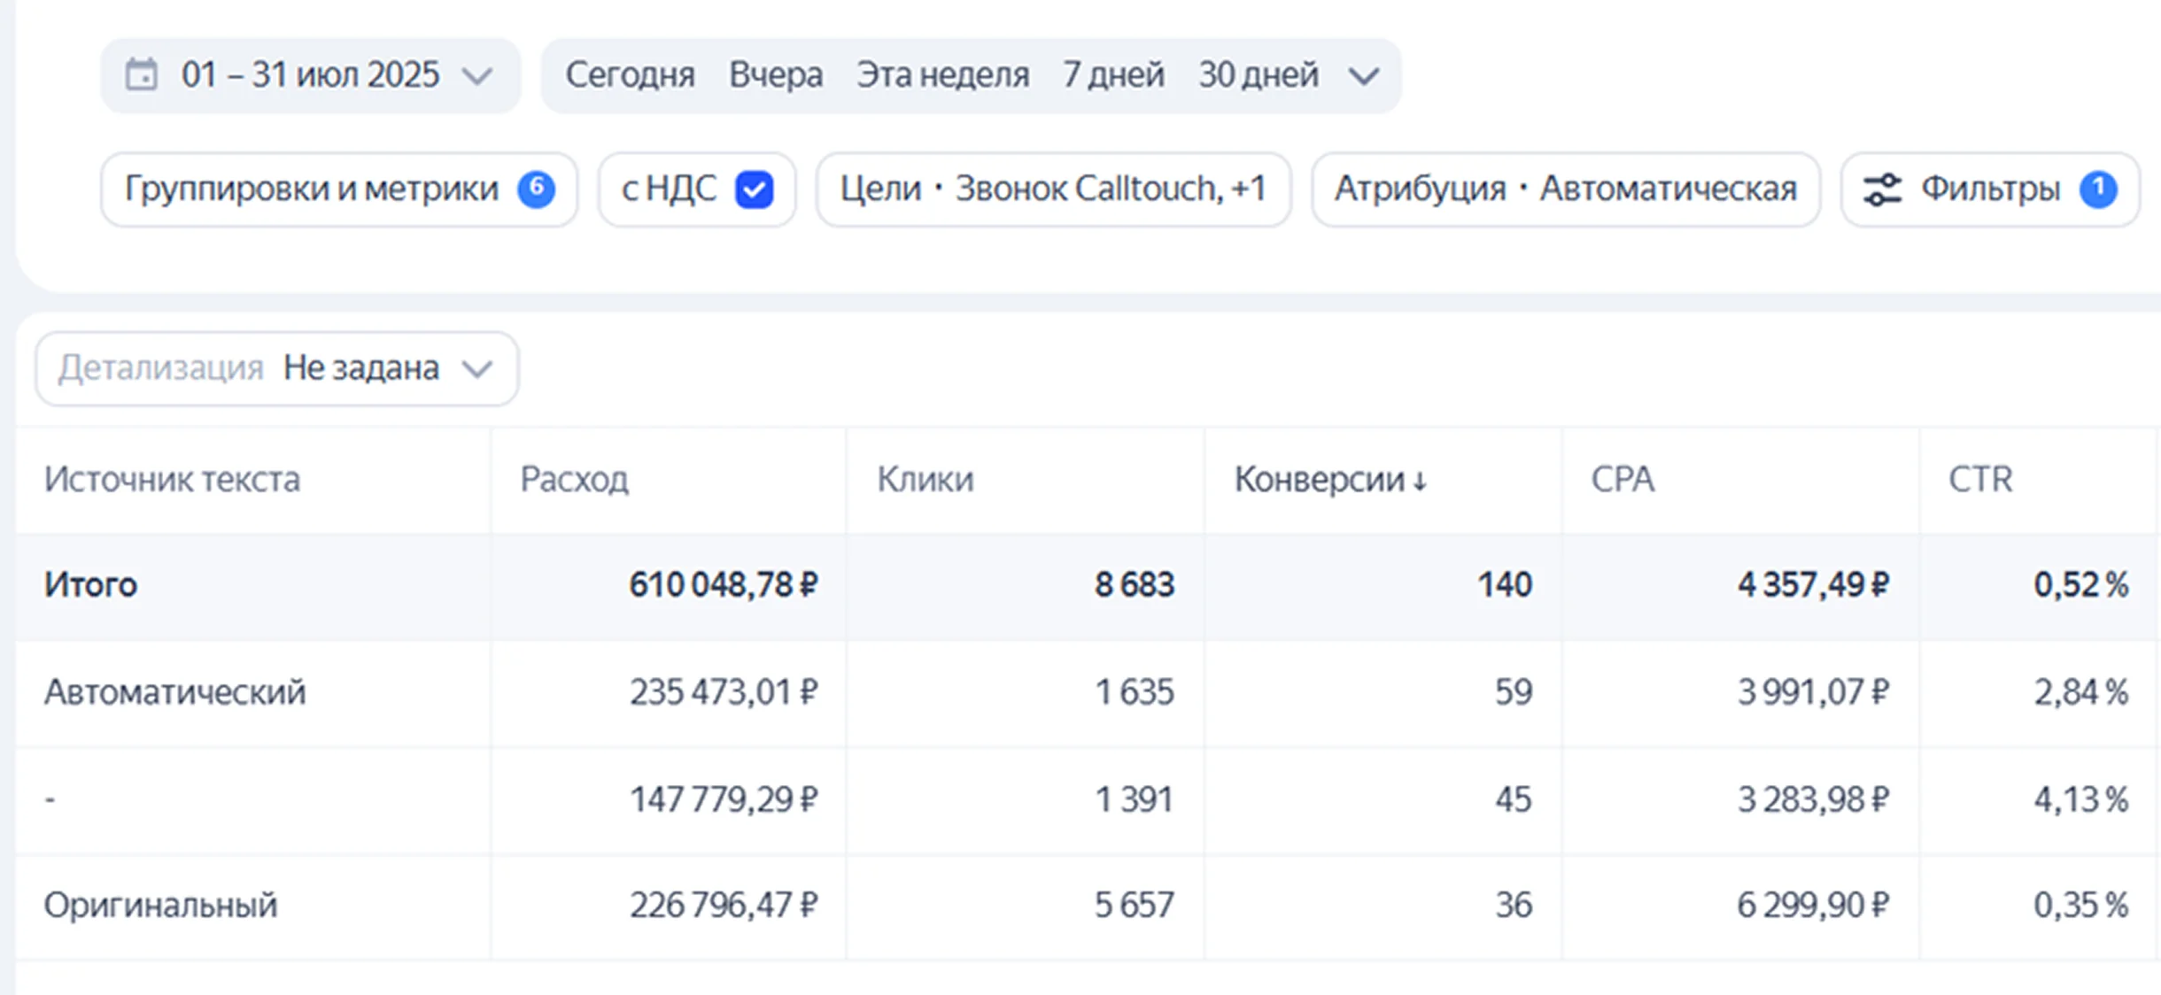Screen dimensions: 2161x995
Task: Click the calendar icon in date picker
Action: click(x=142, y=75)
